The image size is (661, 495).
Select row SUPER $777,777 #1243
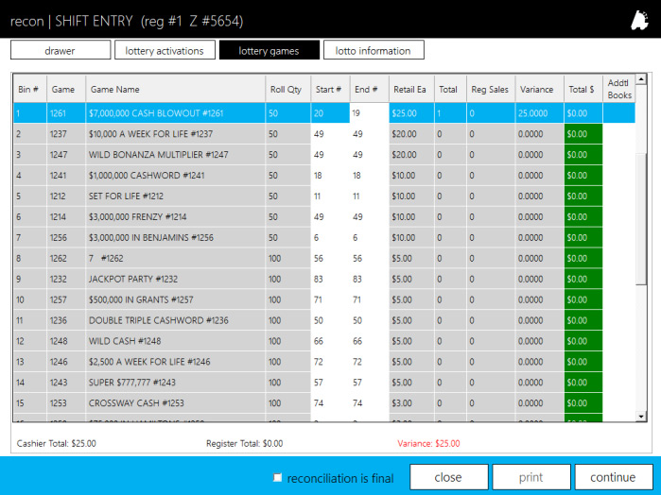click(x=323, y=382)
